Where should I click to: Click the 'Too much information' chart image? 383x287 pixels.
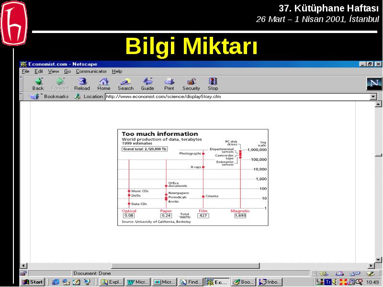[193, 177]
